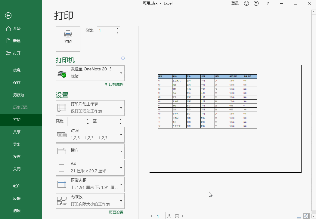Click the large printer Print button
This screenshot has height=219, width=316.
pyautogui.click(x=68, y=39)
